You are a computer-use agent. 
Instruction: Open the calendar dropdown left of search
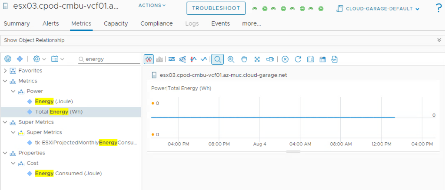(58, 59)
